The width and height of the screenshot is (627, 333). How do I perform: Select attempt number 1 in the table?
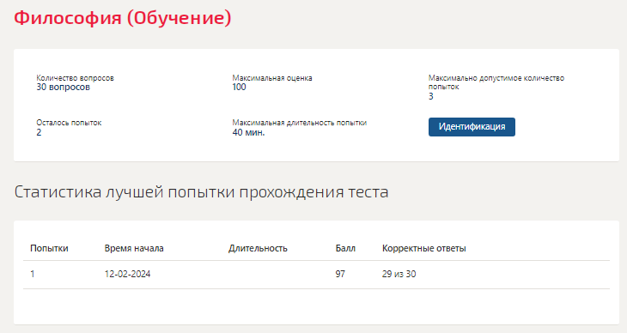pos(33,274)
